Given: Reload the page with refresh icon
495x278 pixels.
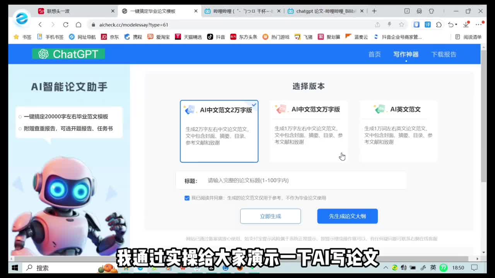Looking at the screenshot, I should [x=66, y=25].
